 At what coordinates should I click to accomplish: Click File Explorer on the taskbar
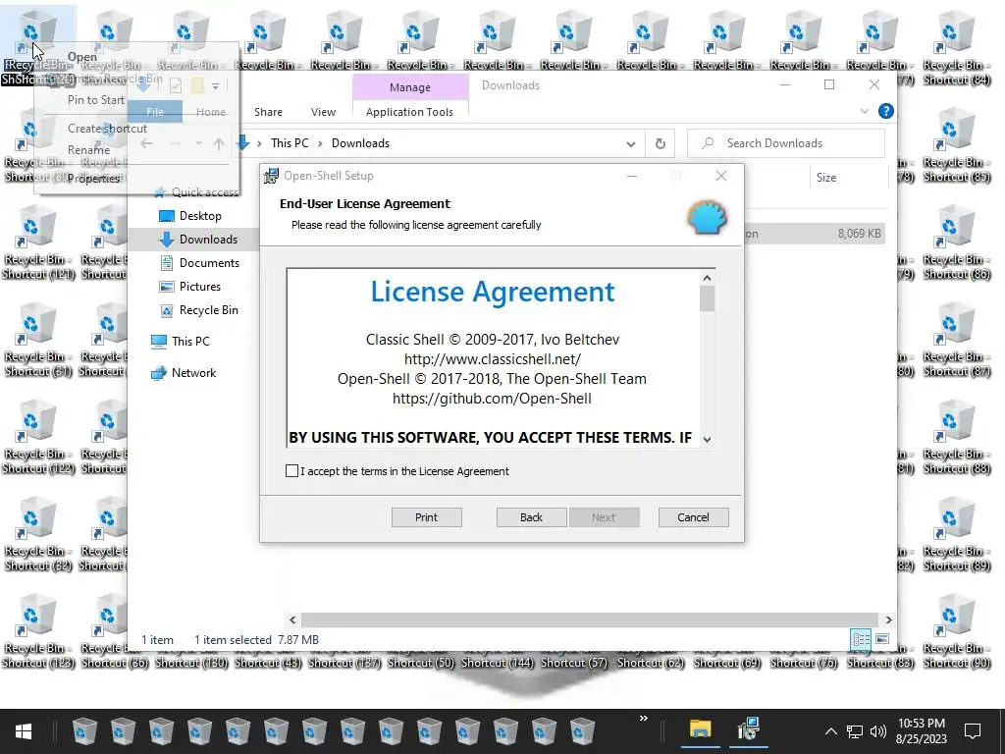click(x=701, y=730)
